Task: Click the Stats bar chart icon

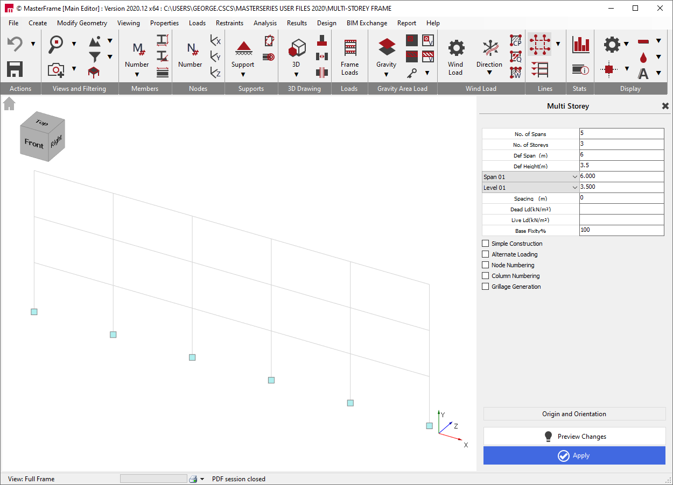Action: click(x=581, y=45)
